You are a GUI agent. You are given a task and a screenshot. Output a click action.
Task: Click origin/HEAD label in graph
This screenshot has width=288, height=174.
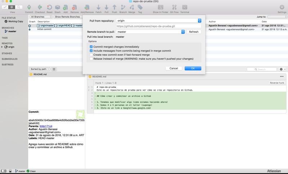point(63,26)
